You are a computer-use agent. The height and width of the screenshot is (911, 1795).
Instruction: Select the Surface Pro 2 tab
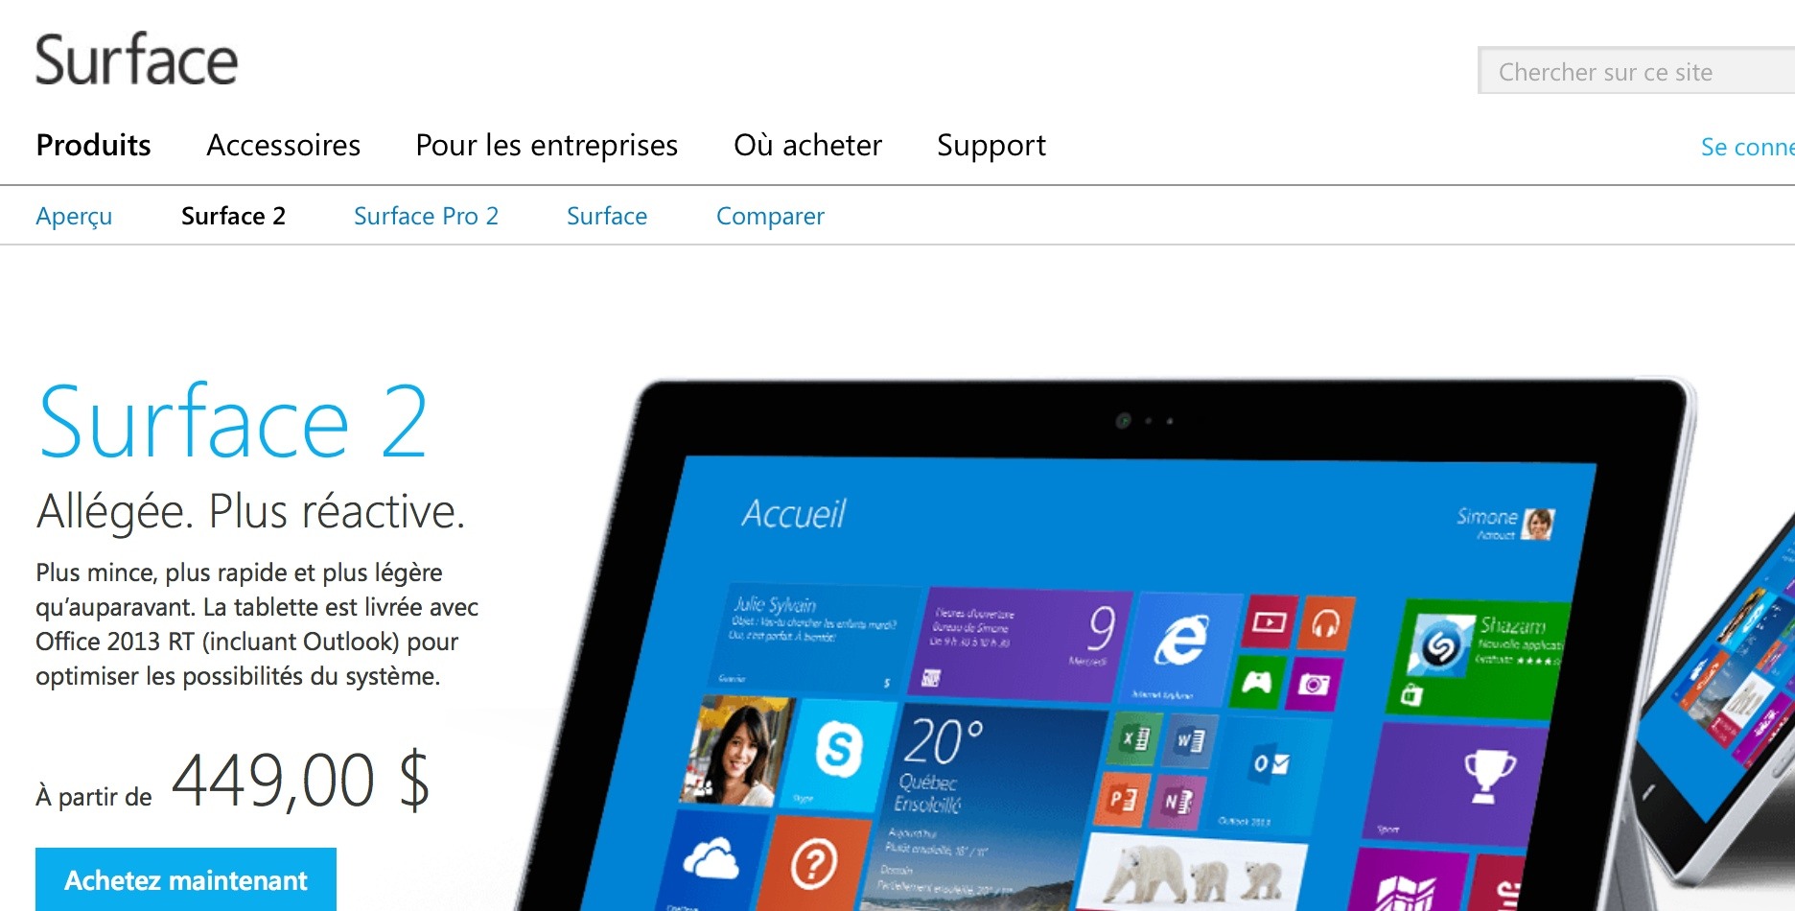[x=426, y=216]
